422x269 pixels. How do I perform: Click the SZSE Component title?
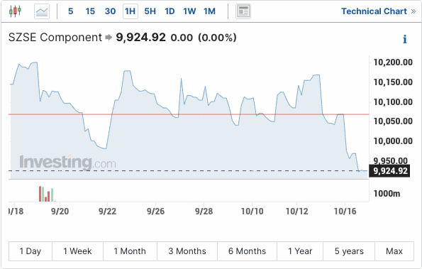[x=55, y=38]
